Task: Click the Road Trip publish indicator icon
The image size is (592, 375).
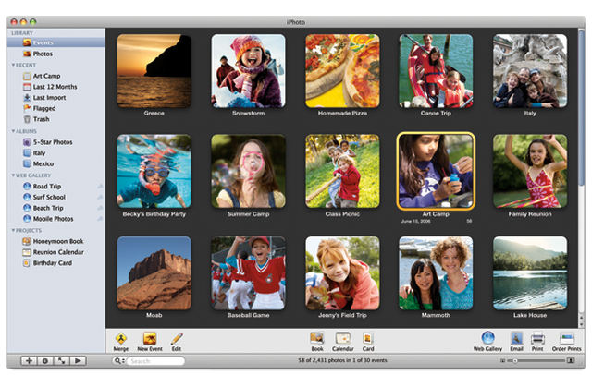Action: (100, 187)
